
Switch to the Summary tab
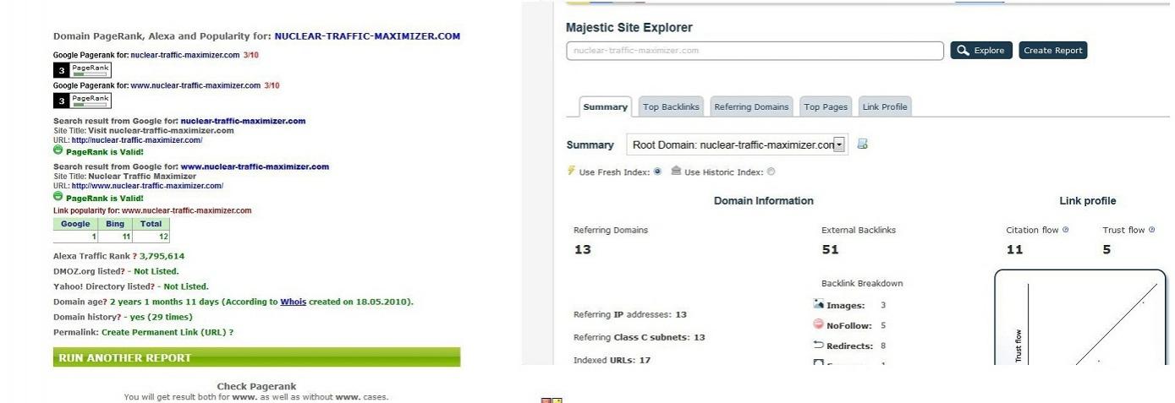(x=604, y=107)
